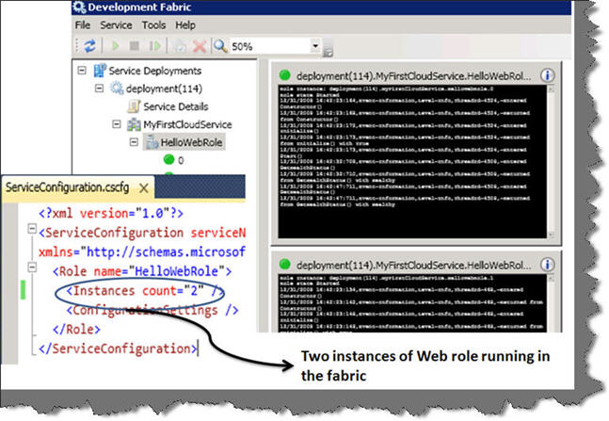The height and width of the screenshot is (421, 609).
Task: Click scroll-up arrow of second console log
Action: [x=552, y=279]
